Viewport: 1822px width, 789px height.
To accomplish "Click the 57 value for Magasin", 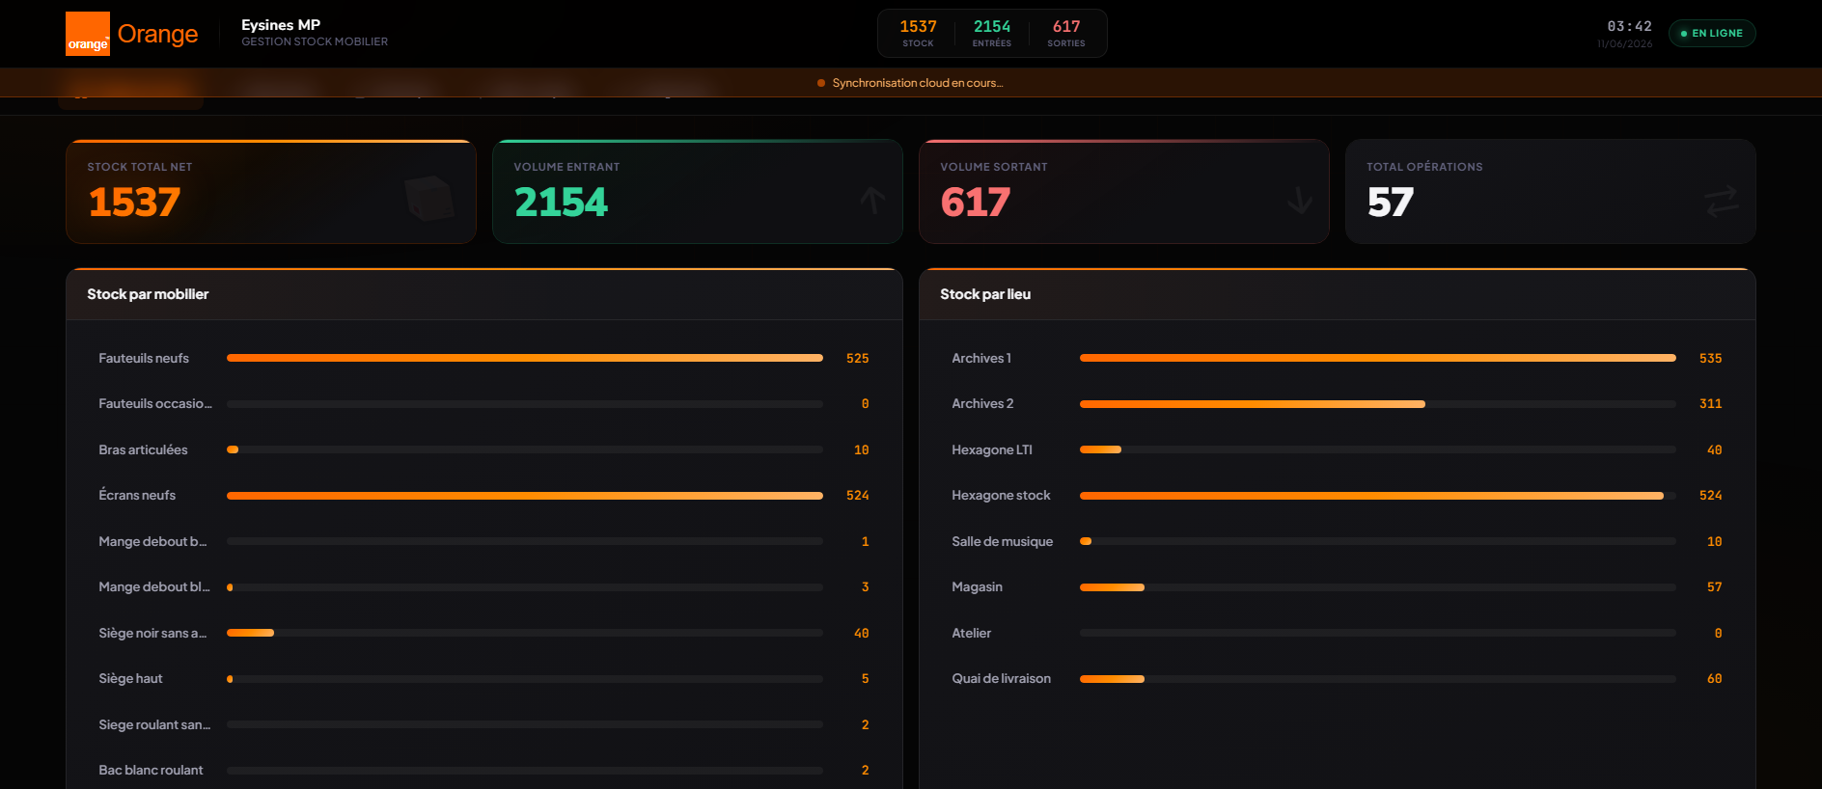I will [x=1714, y=586].
